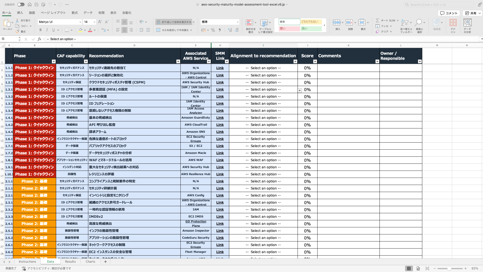The image size is (483, 272).
Task: Open Find and Select magnifier
Action: [419, 26]
